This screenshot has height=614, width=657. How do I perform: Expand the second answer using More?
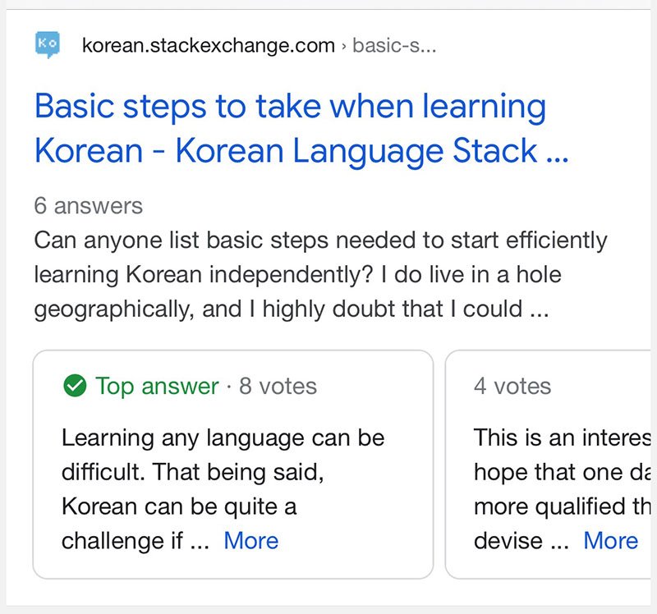point(611,540)
